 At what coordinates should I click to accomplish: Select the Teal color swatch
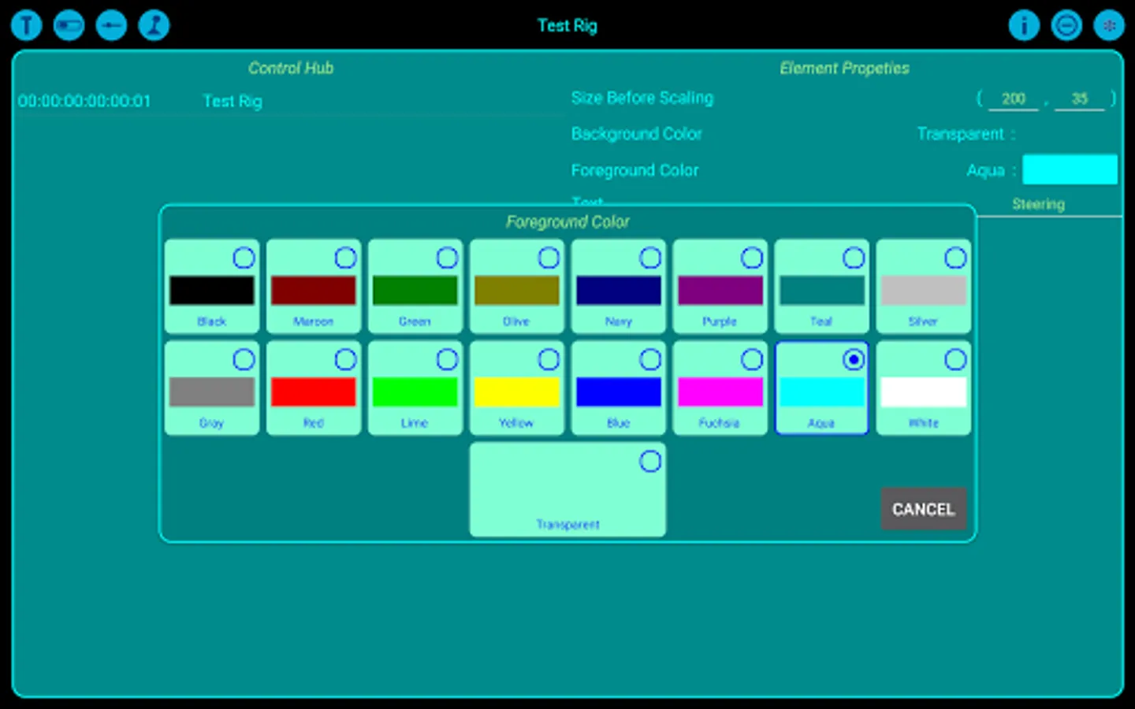[x=821, y=290]
